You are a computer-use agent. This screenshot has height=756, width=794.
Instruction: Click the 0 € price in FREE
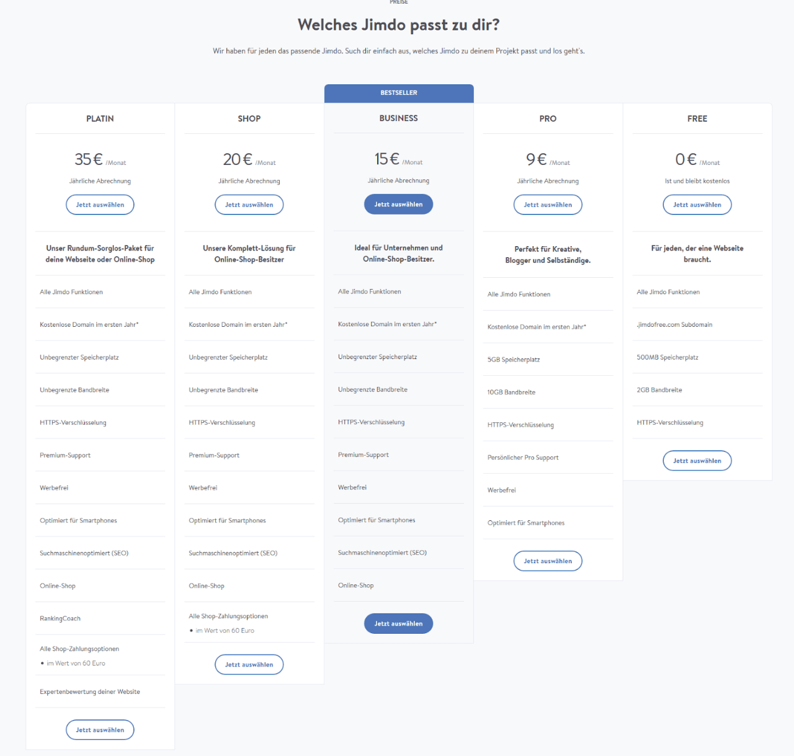click(x=686, y=159)
